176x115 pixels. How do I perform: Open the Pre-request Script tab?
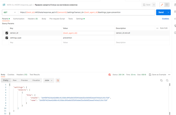pyautogui.click(x=57, y=19)
